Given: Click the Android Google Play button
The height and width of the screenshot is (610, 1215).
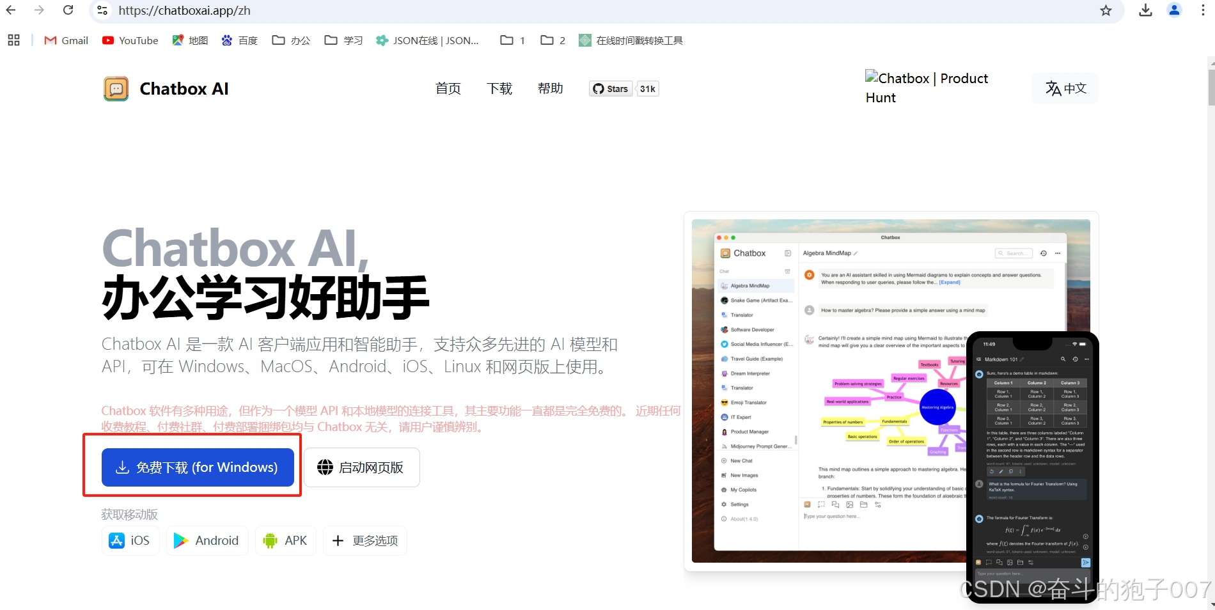Looking at the screenshot, I should tap(207, 541).
